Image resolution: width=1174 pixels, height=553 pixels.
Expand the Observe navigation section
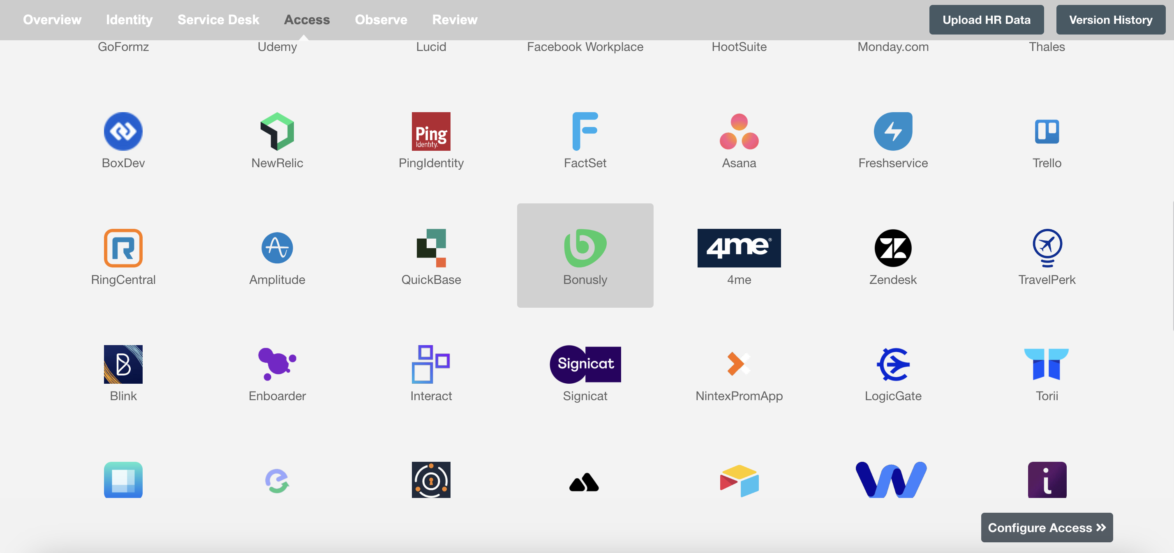(x=381, y=19)
